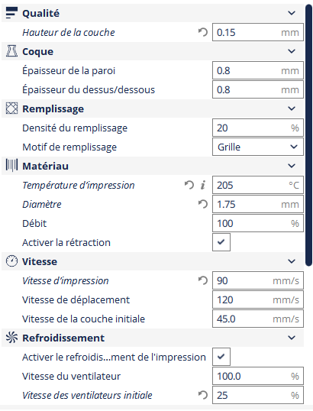Click the vertical scrollbar of settings panel

(x=309, y=135)
